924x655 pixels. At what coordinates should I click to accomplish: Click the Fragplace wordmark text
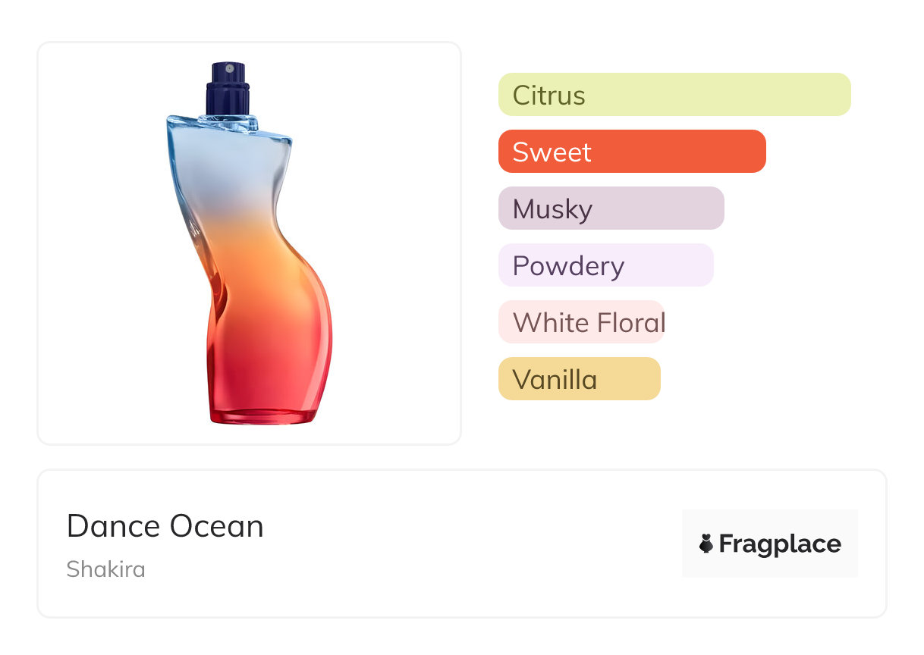[780, 544]
